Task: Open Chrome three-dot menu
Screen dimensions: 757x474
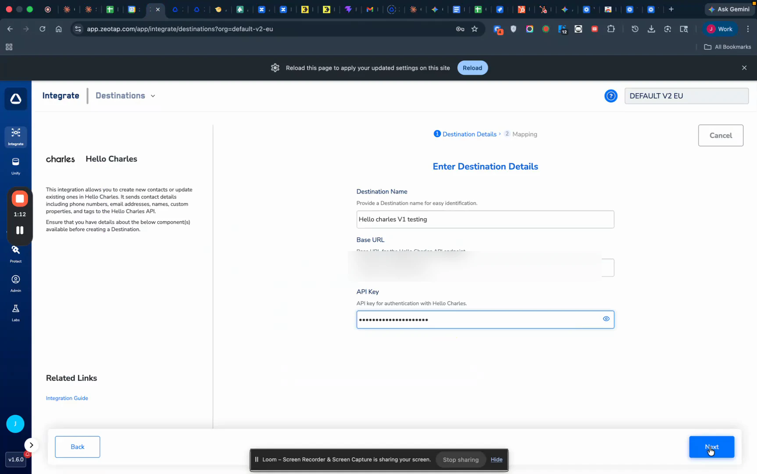Action: (x=748, y=29)
